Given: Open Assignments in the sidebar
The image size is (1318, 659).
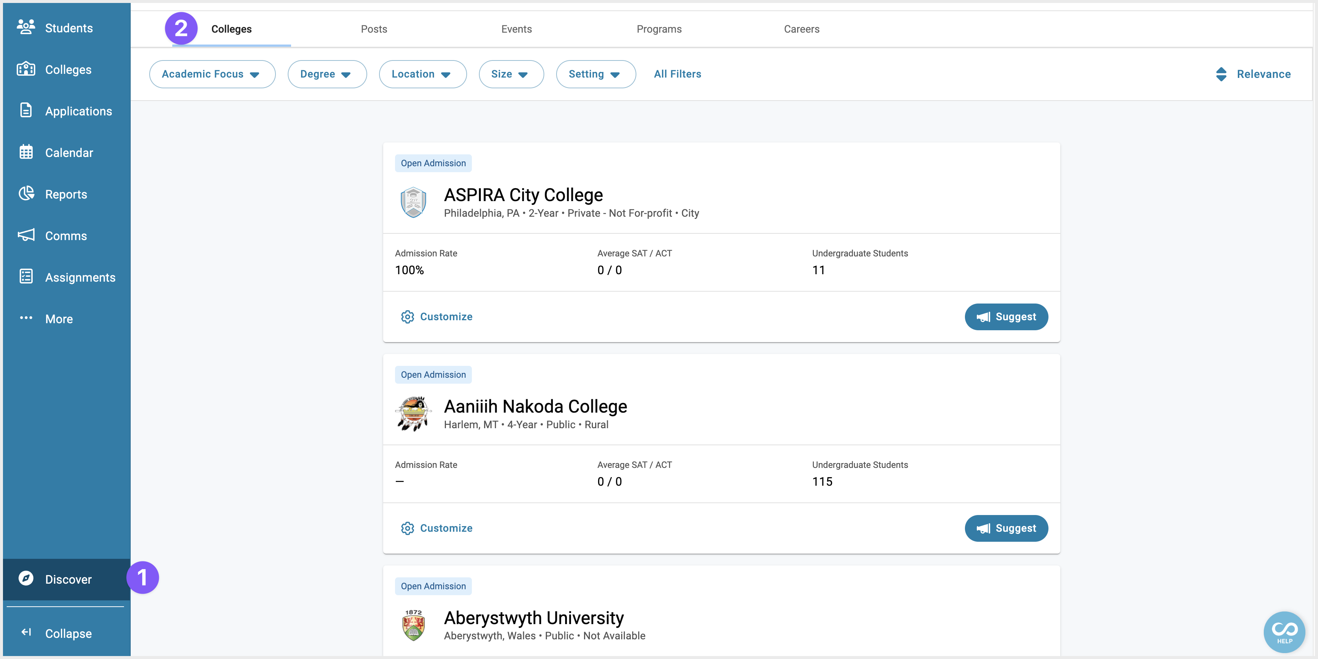Looking at the screenshot, I should click(66, 277).
